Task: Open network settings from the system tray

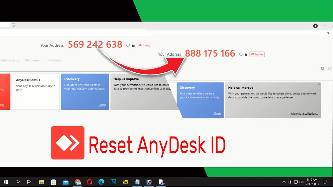Action: pyautogui.click(x=296, y=182)
